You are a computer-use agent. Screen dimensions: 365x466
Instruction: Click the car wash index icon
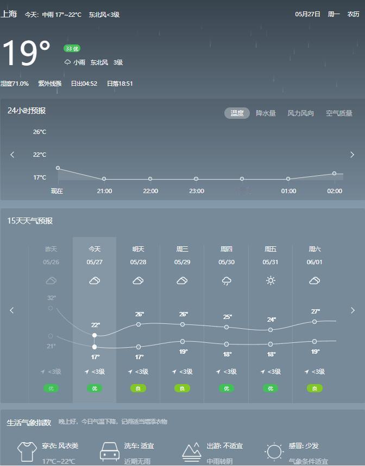(110, 452)
